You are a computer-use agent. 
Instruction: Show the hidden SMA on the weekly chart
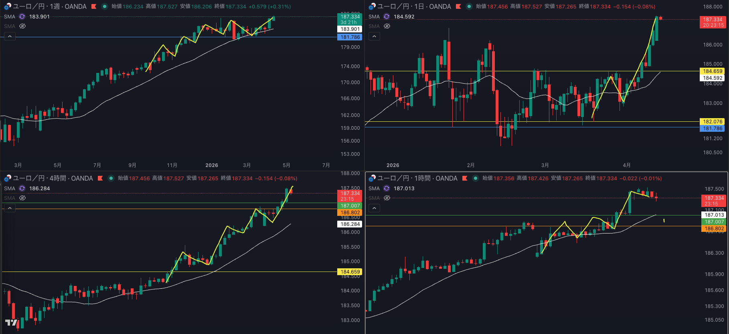22,26
